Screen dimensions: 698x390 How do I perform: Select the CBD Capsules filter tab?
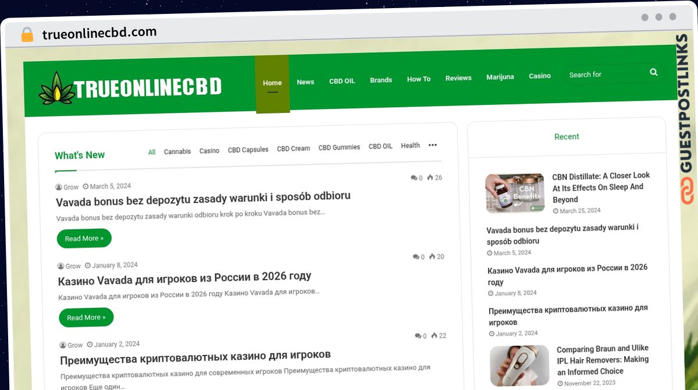tap(248, 150)
